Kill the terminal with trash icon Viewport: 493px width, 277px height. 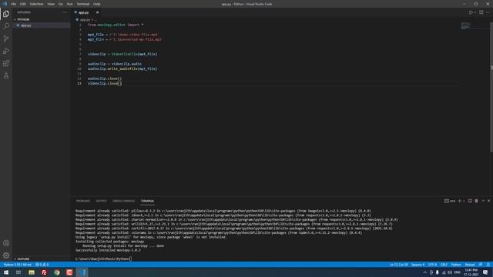click(x=476, y=201)
